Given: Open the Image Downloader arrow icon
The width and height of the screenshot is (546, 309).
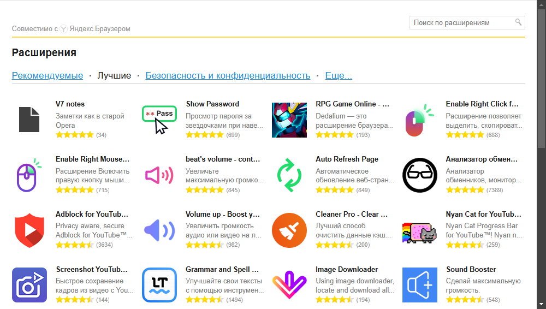Looking at the screenshot, I should (289, 285).
